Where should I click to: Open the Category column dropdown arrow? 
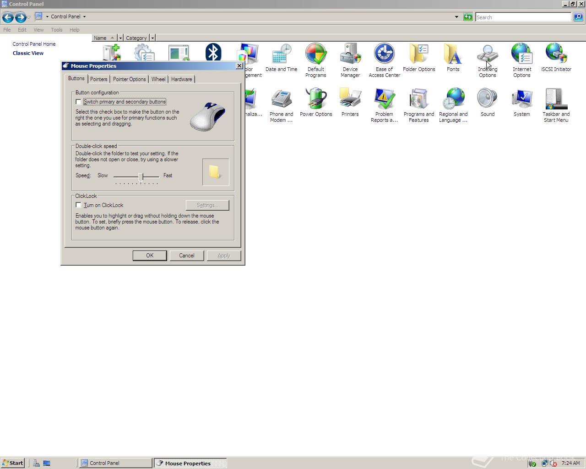click(x=152, y=38)
